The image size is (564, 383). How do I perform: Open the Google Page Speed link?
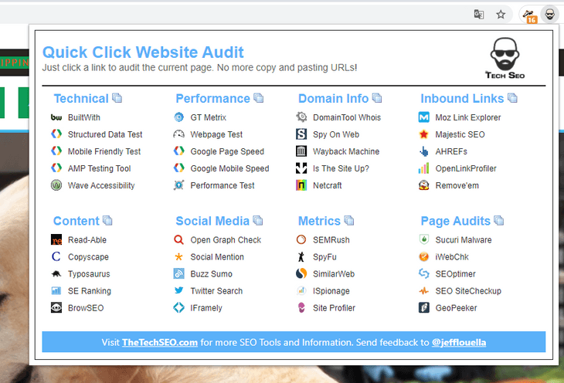coord(227,151)
